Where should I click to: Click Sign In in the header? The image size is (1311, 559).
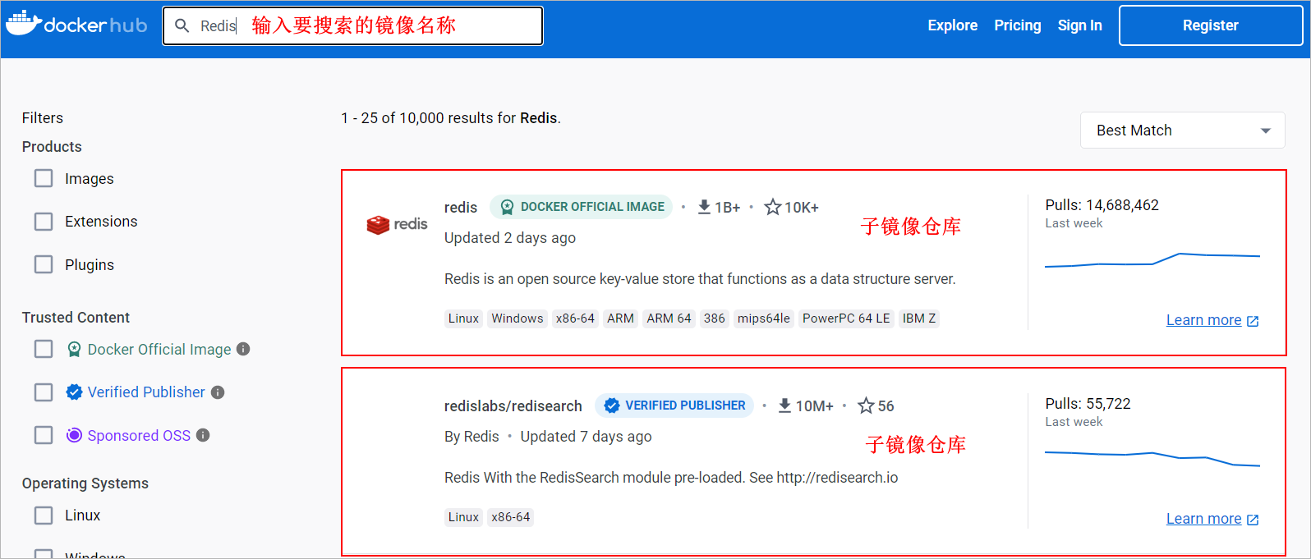pyautogui.click(x=1079, y=25)
